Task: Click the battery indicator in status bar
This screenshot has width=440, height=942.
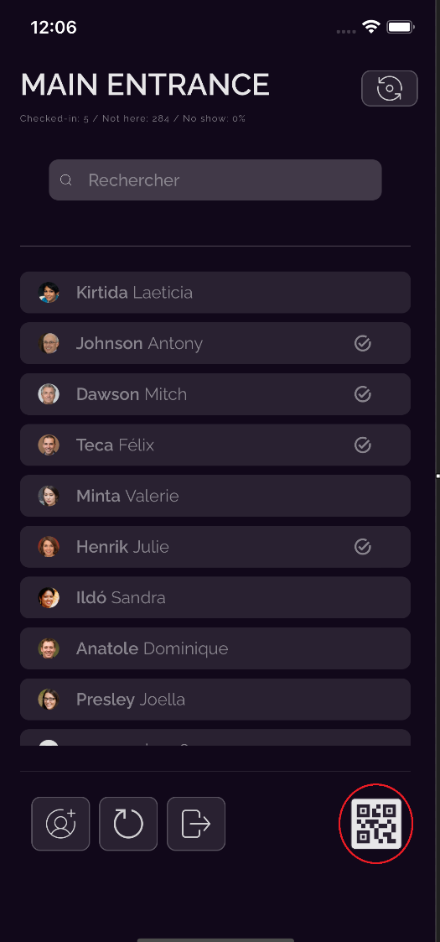Action: (x=401, y=27)
